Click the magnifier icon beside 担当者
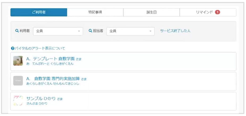Image resolution: width=246 pixels, height=116 pixels. [90, 31]
